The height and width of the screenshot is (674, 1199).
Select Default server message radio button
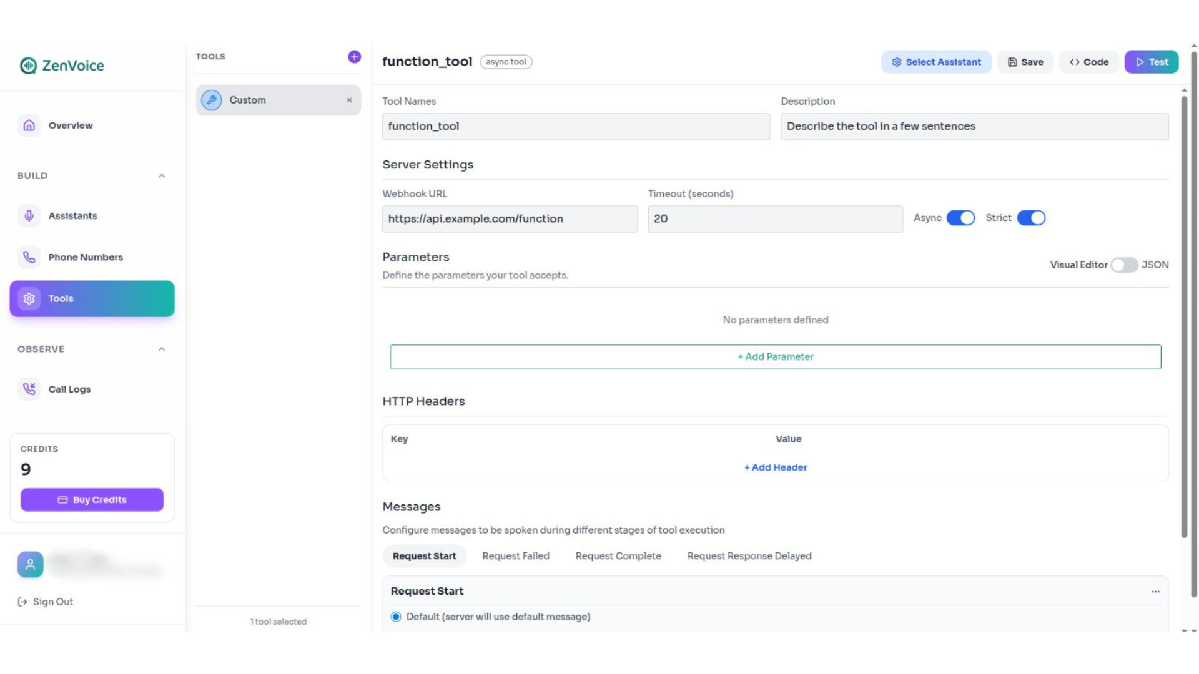(x=396, y=617)
